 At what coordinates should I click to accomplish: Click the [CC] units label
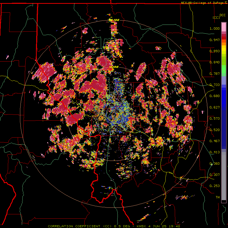pyautogui.click(x=216, y=17)
